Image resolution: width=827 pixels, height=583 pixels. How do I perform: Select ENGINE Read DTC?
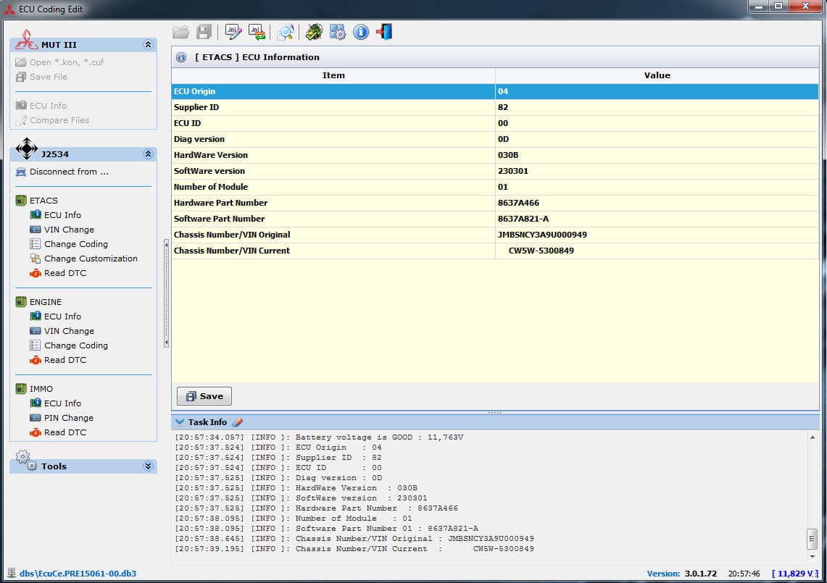point(65,360)
